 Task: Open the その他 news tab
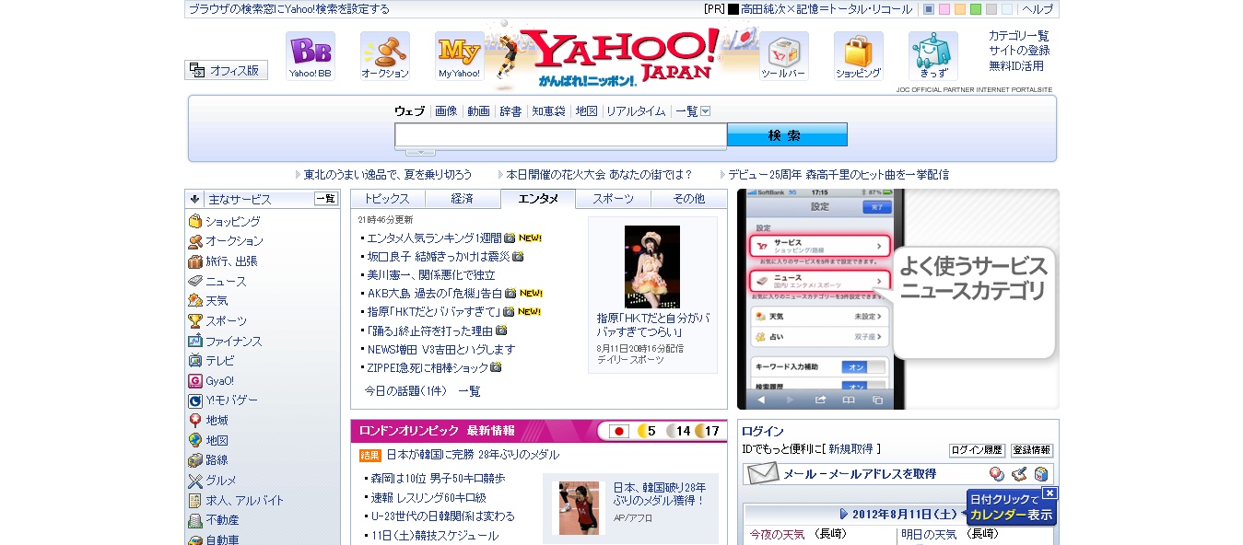tap(688, 199)
